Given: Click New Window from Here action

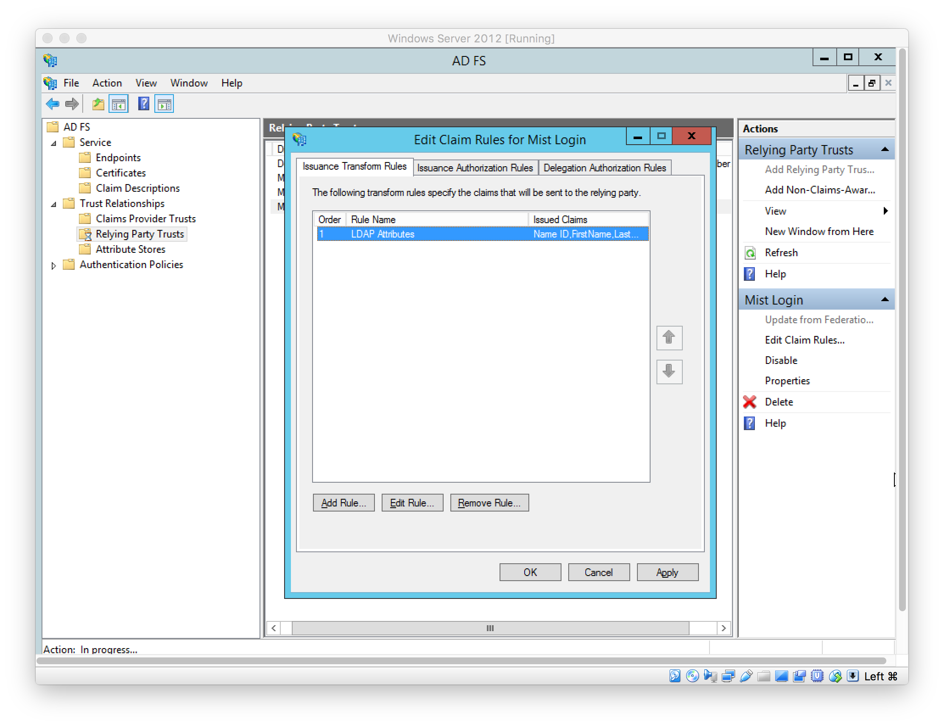Looking at the screenshot, I should pos(819,231).
